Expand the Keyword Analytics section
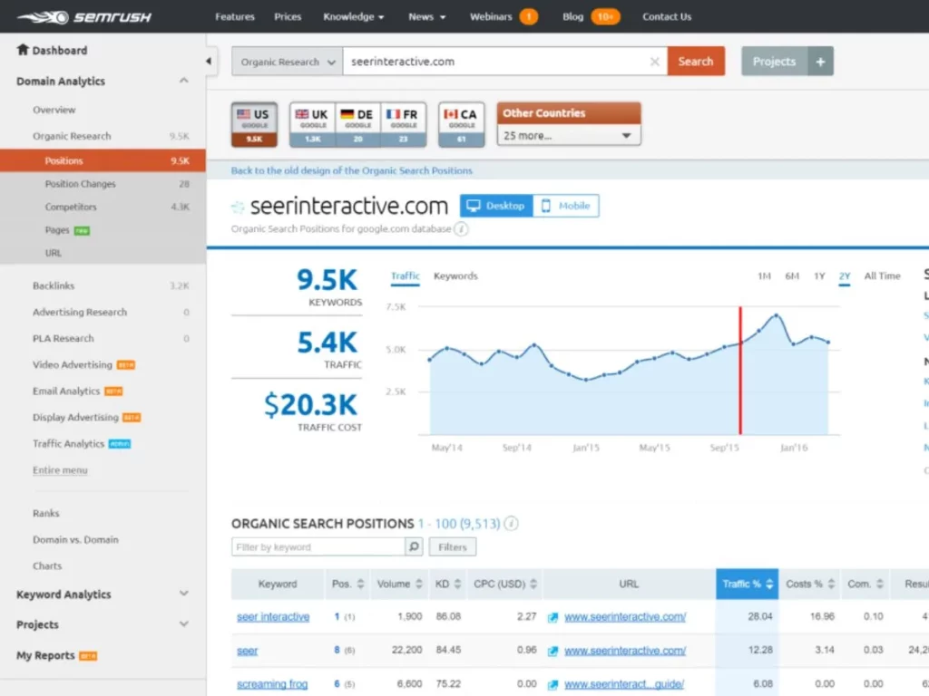Screen dimensions: 929x696 183,594
